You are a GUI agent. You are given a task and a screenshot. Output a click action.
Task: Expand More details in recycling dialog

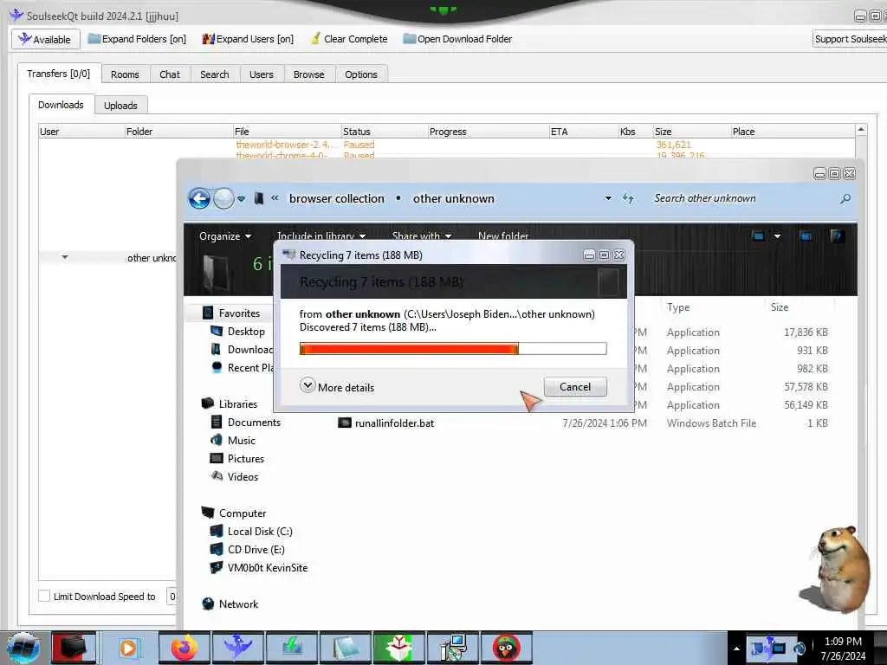tap(337, 387)
